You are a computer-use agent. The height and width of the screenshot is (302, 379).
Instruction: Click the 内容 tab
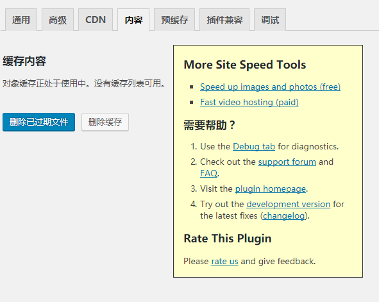[133, 20]
